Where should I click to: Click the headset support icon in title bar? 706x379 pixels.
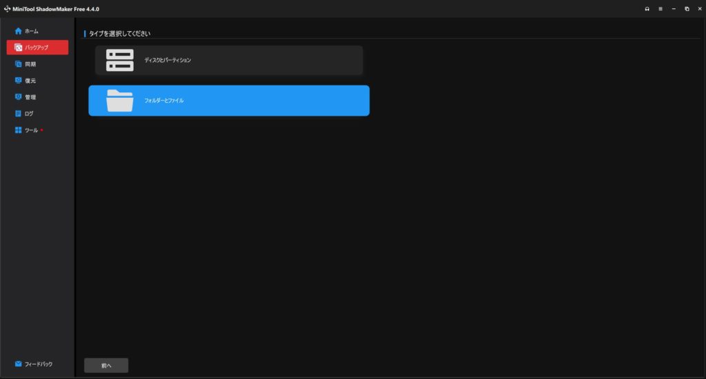[x=647, y=9]
